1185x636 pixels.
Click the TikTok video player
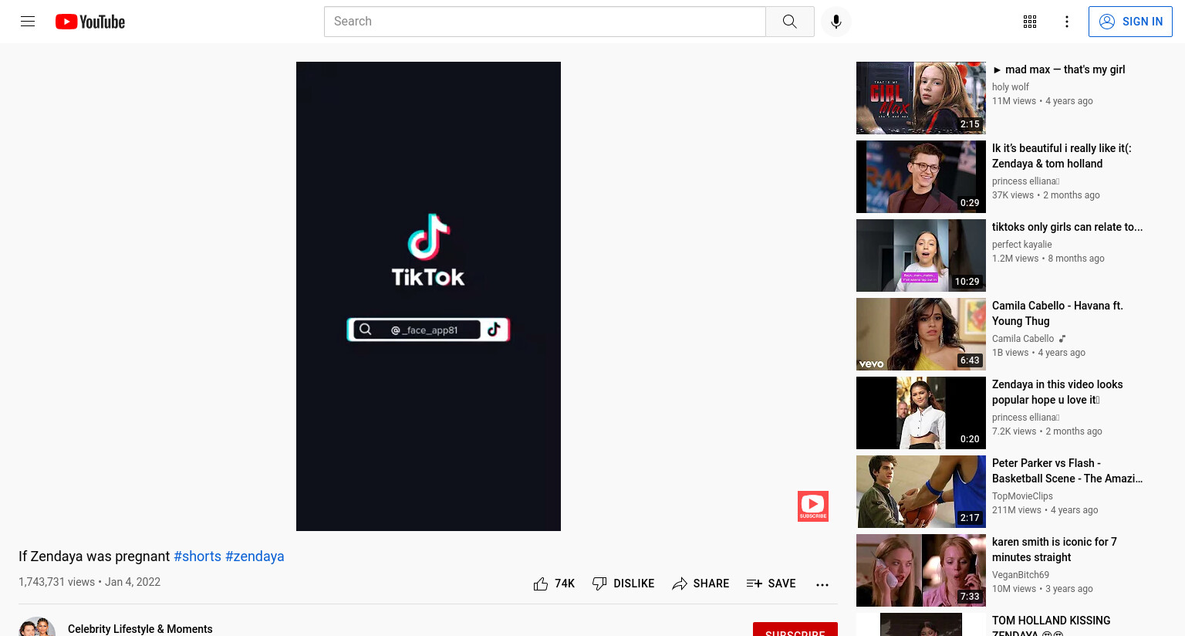point(428,296)
